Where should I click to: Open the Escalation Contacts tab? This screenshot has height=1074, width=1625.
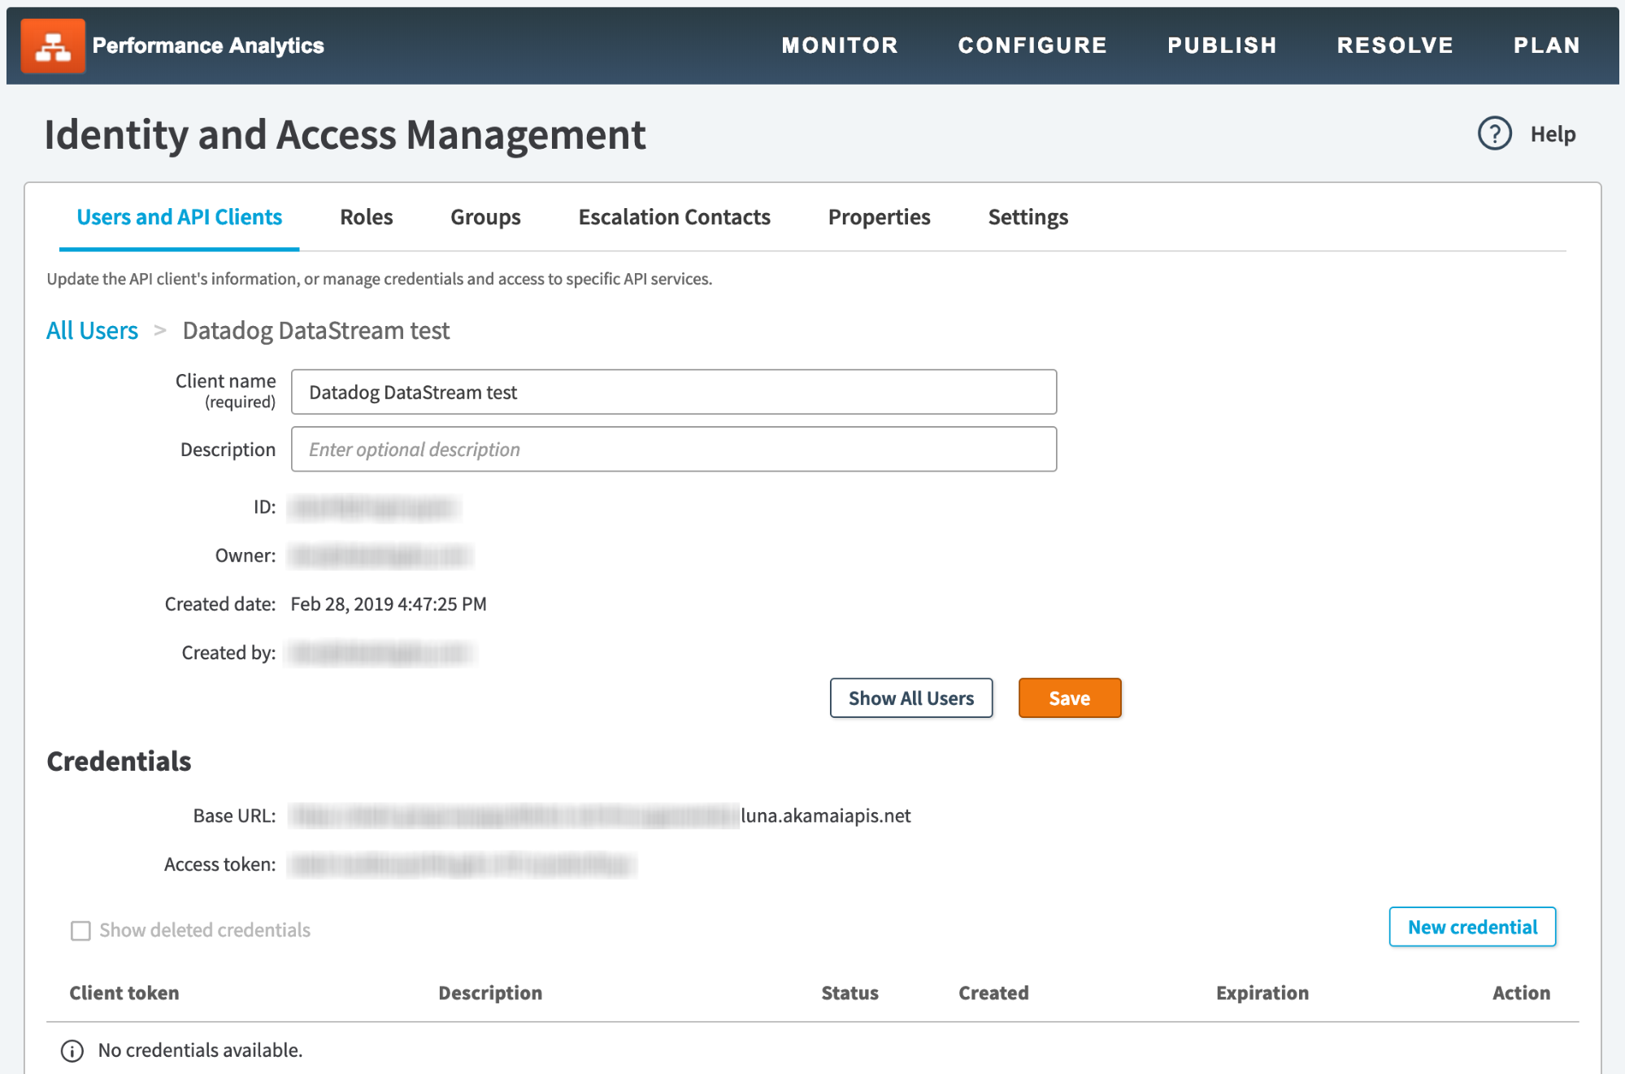click(674, 217)
